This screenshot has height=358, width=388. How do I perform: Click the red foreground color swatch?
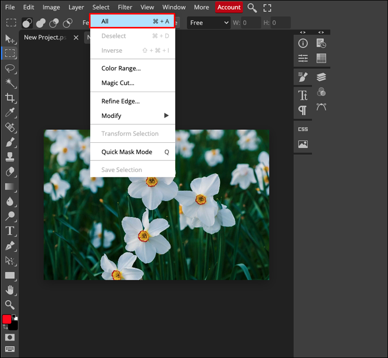(x=7, y=319)
